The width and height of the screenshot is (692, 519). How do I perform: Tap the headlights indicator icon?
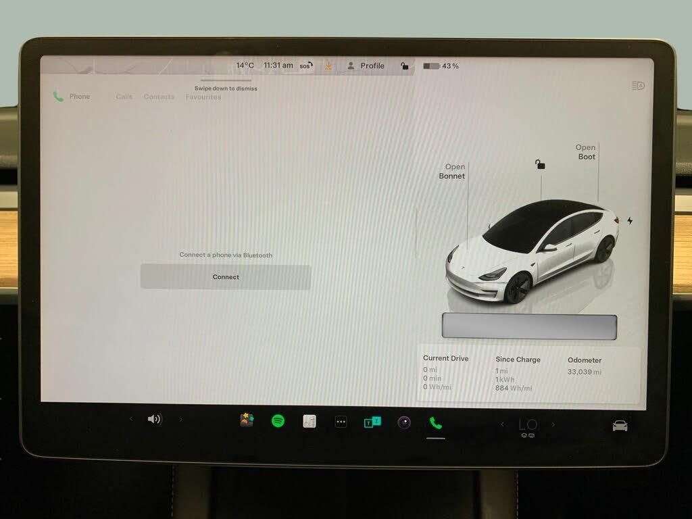[638, 86]
